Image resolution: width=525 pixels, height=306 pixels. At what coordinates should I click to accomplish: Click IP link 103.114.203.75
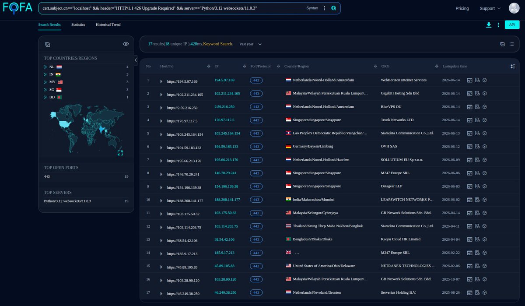pyautogui.click(x=226, y=226)
